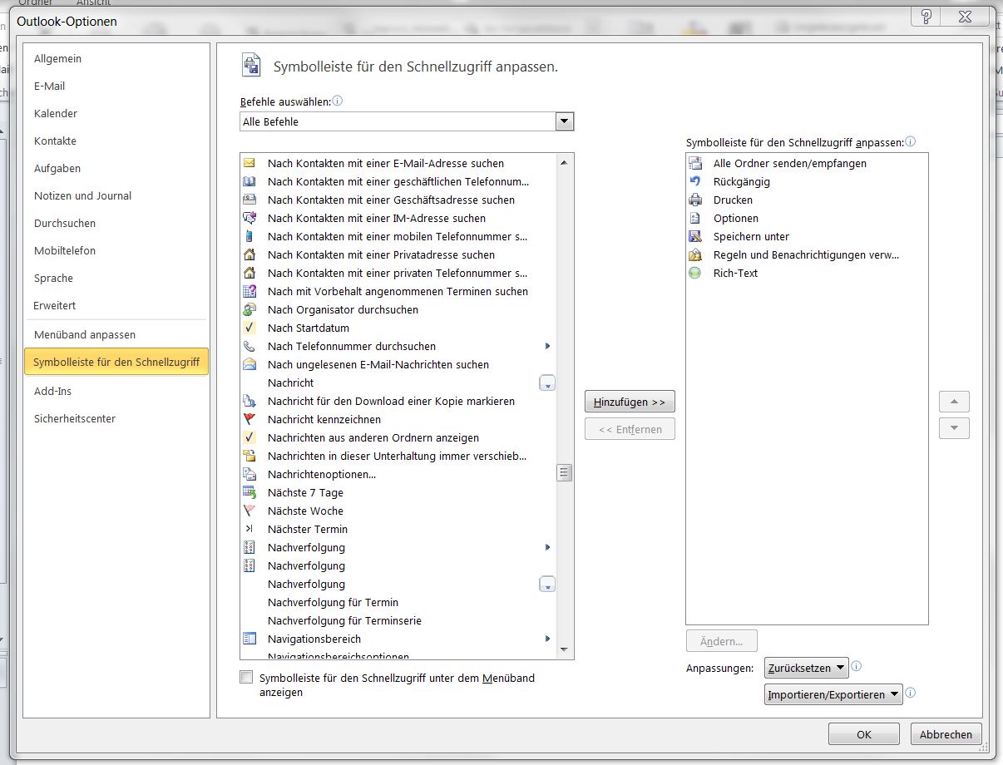
Task: Open the Befehle auswählen dropdown
Action: pyautogui.click(x=565, y=121)
